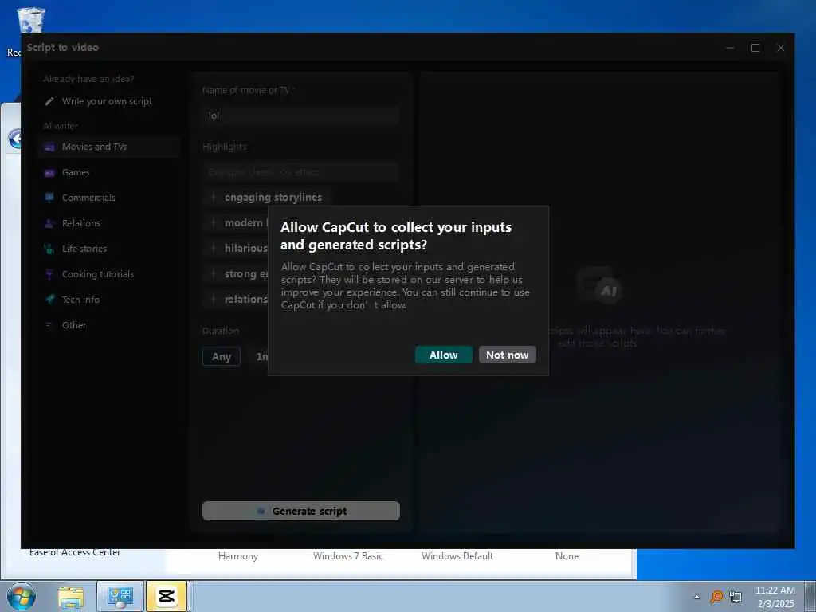816x612 pixels.
Task: Click None option in background window
Action: [567, 555]
